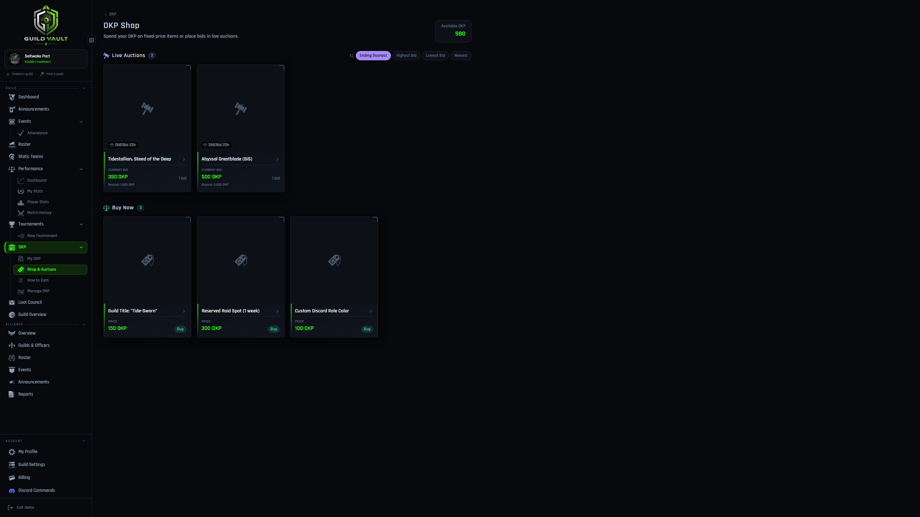The height and width of the screenshot is (517, 920).
Task: Open the Saltwake Pact guild switcher
Action: [46, 59]
